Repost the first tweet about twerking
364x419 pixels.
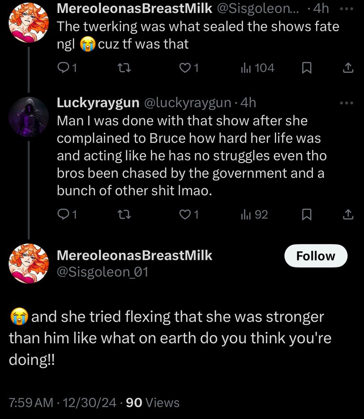[x=124, y=68]
